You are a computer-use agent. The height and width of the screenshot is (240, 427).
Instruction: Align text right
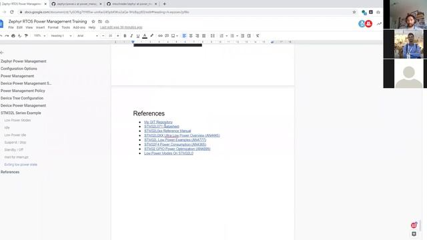(197, 35)
